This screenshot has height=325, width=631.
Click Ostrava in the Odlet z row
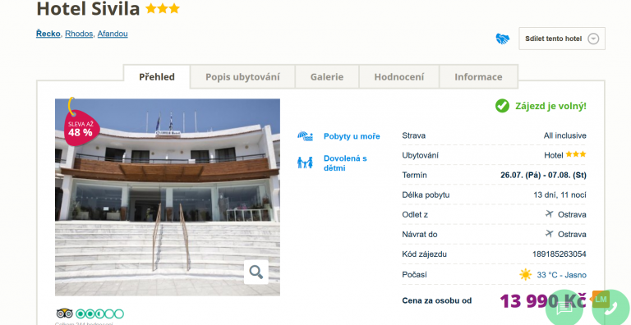click(x=572, y=215)
